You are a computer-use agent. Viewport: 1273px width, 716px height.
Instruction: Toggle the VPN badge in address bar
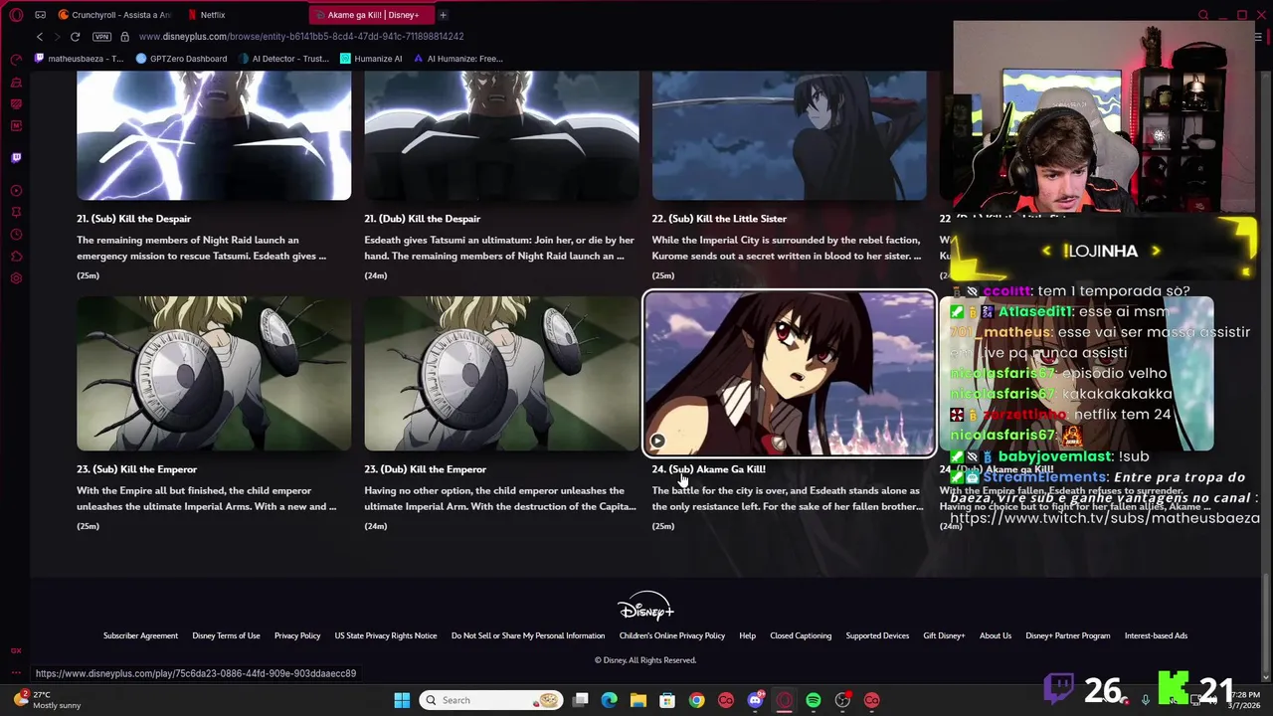[x=101, y=37]
